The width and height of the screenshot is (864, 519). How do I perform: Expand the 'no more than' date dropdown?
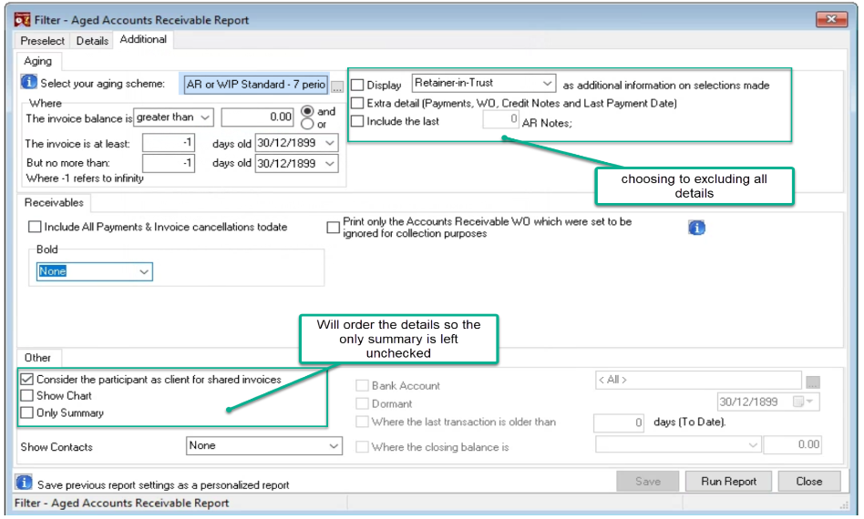click(330, 164)
